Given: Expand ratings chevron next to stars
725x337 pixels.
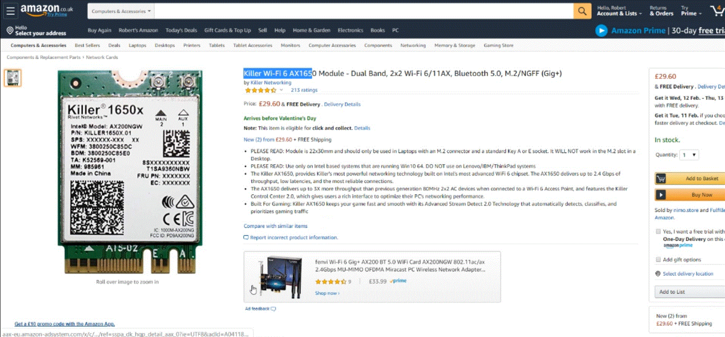Looking at the screenshot, I should point(281,90).
